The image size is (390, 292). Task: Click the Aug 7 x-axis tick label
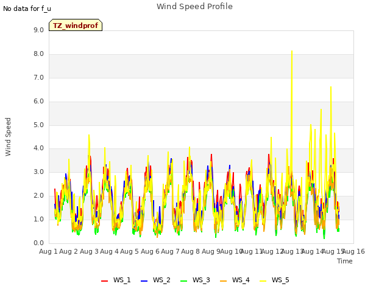click(x=170, y=251)
